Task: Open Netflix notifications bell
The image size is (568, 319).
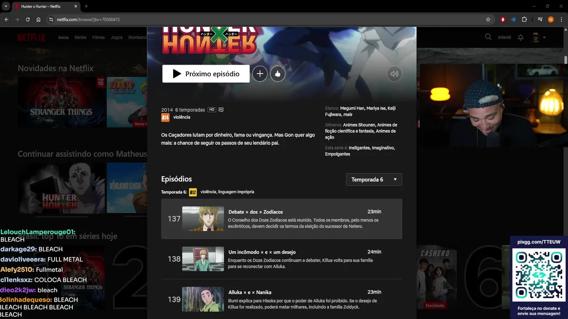Action: click(521, 38)
